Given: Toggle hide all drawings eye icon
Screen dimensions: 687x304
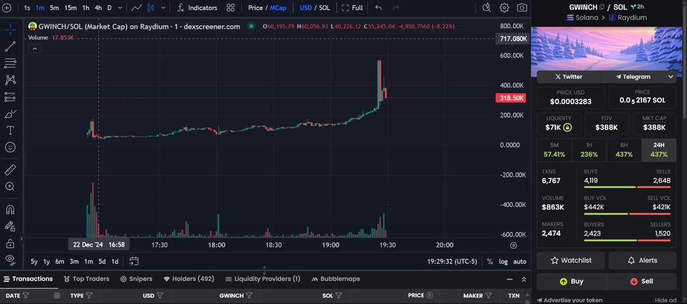Looking at the screenshot, I should pyautogui.click(x=10, y=259).
